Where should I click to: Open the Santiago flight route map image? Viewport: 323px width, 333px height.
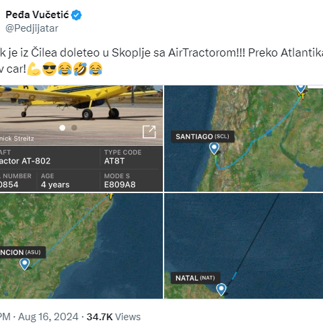(x=244, y=139)
